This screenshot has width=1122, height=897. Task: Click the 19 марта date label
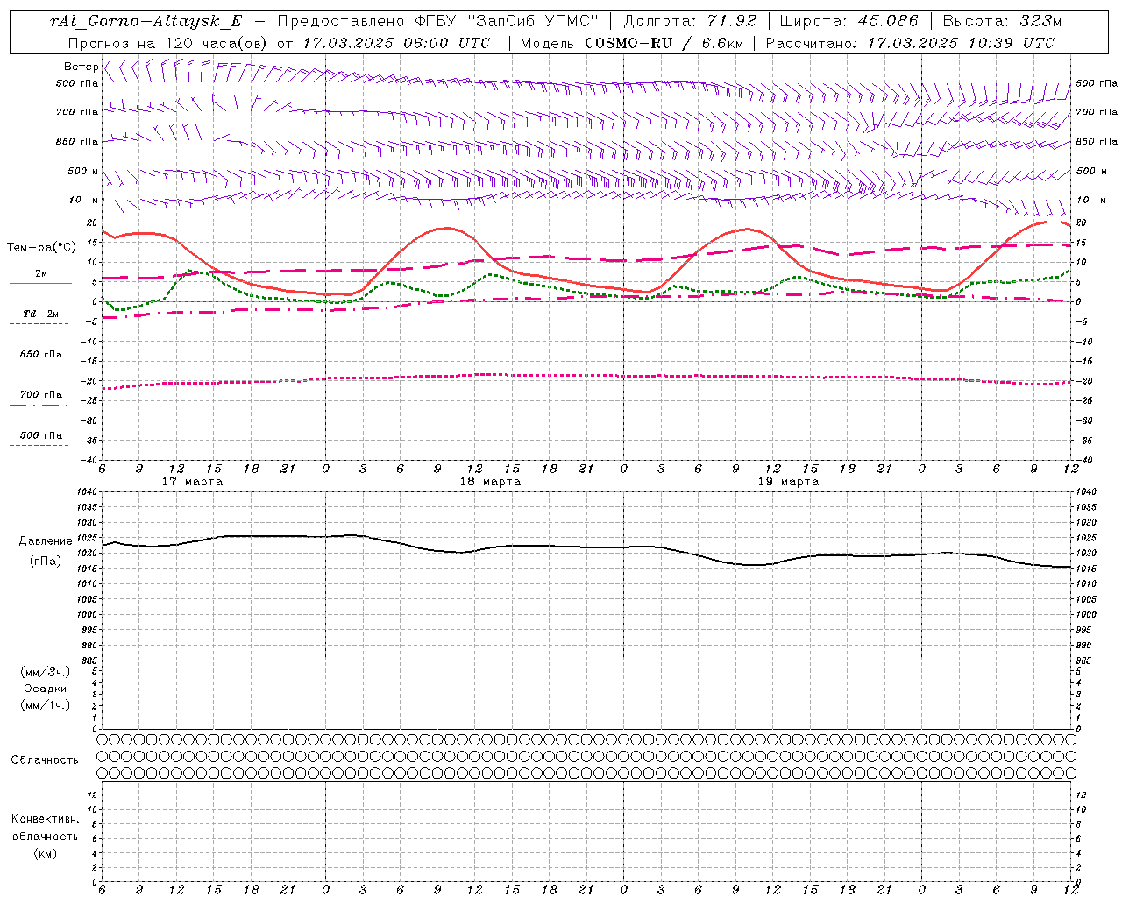[x=788, y=482]
